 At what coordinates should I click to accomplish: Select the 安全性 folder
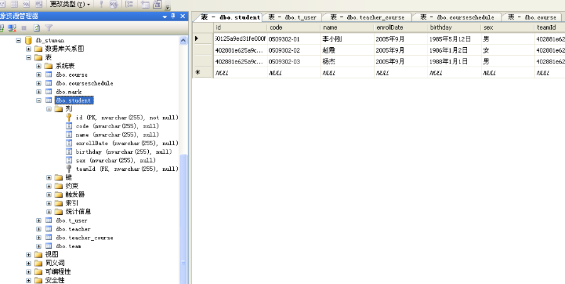pos(55,280)
